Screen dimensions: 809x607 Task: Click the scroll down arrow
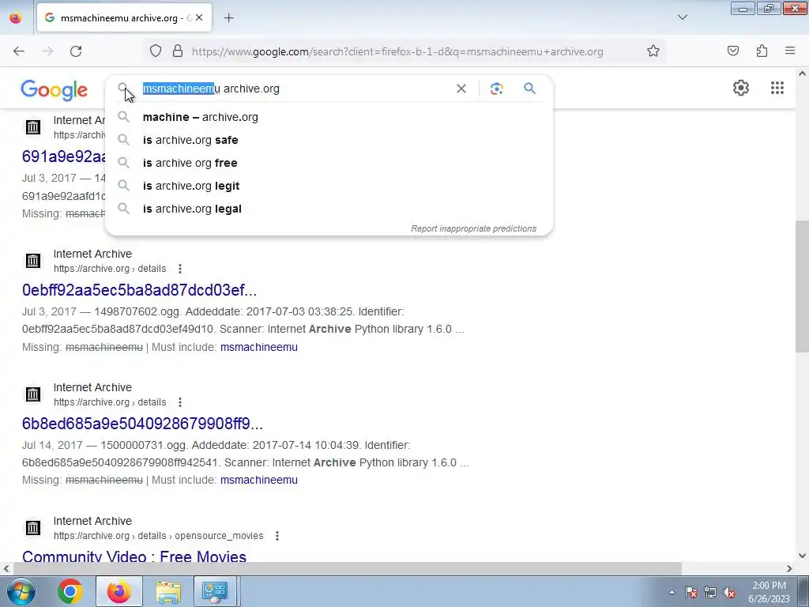802,556
